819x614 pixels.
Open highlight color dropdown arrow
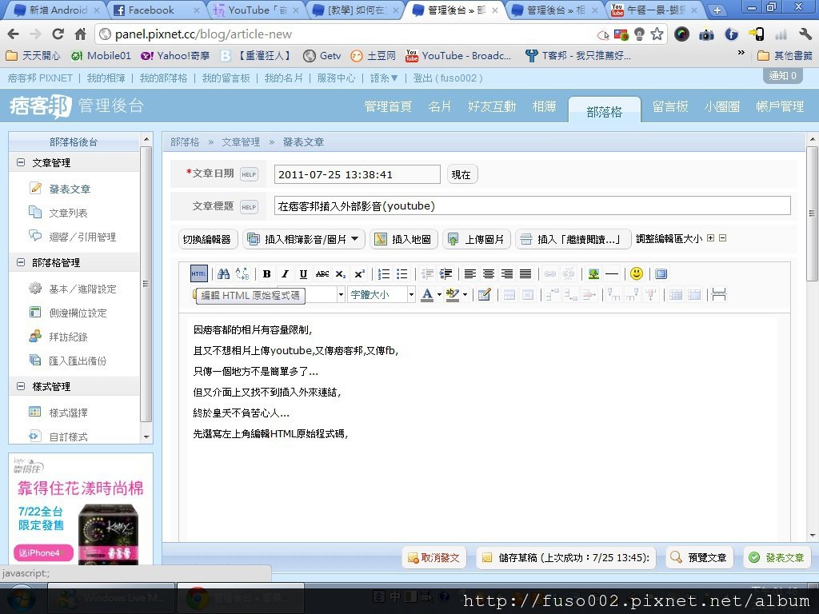coord(465,294)
